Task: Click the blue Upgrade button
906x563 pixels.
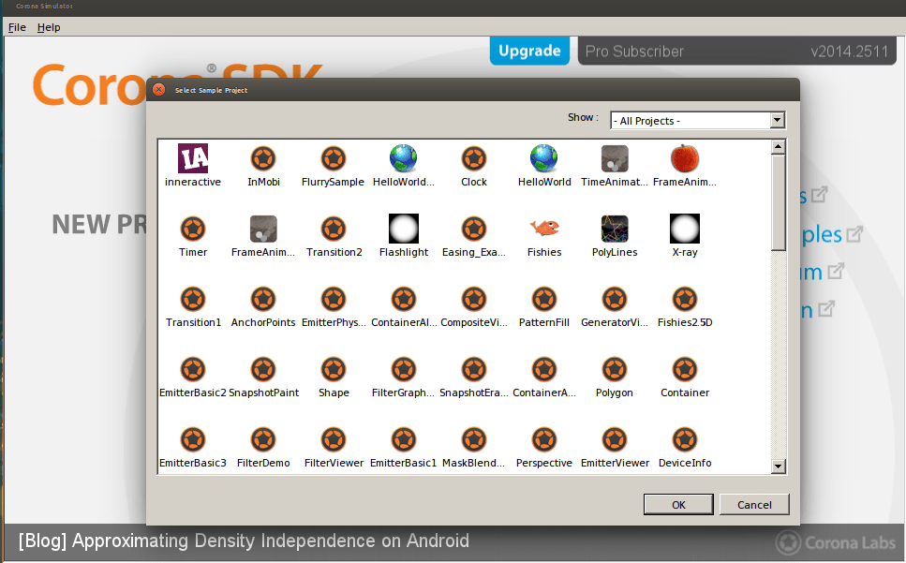Action: coord(529,51)
